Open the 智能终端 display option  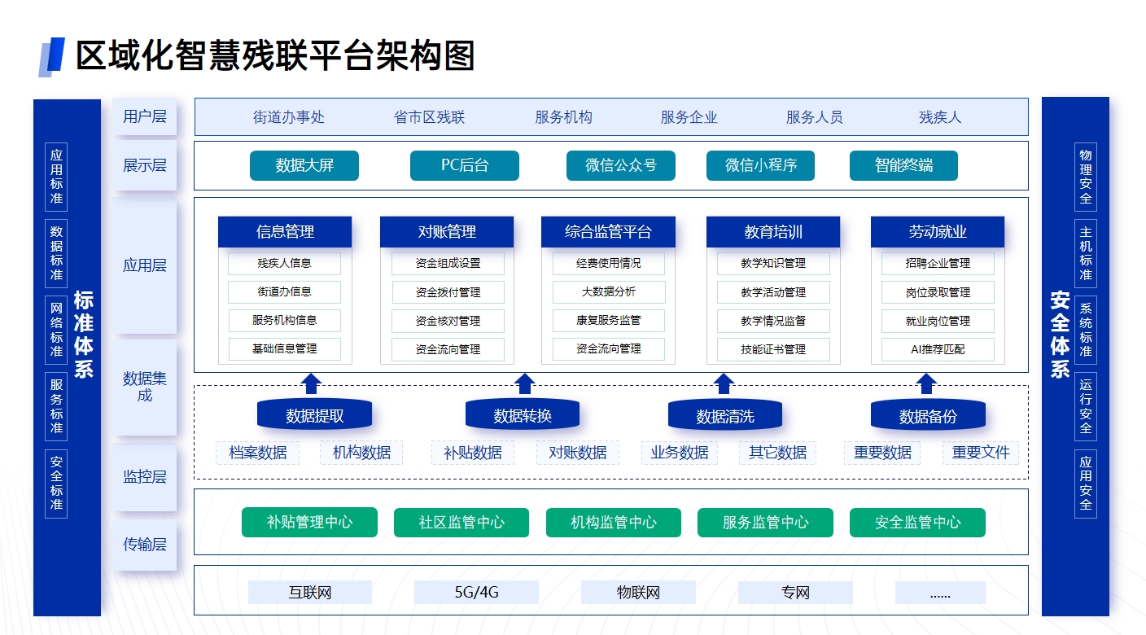tap(903, 165)
